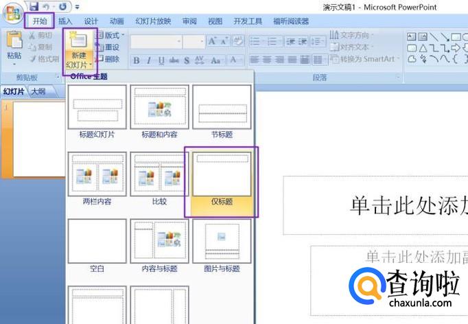Open the 幻灯片放映 ribbon tab
This screenshot has width=468, height=324.
click(x=153, y=21)
